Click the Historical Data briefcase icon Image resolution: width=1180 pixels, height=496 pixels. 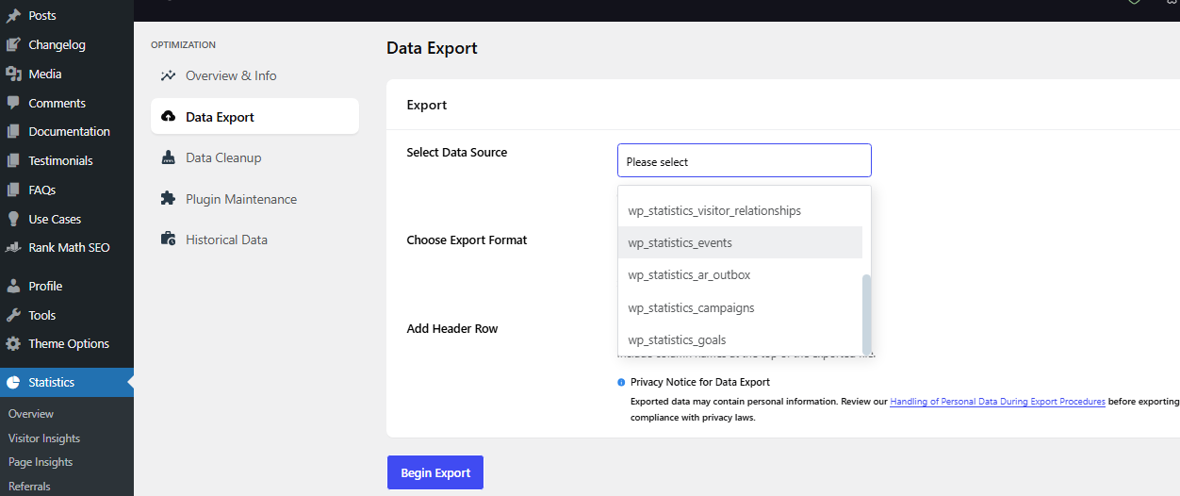[169, 240]
